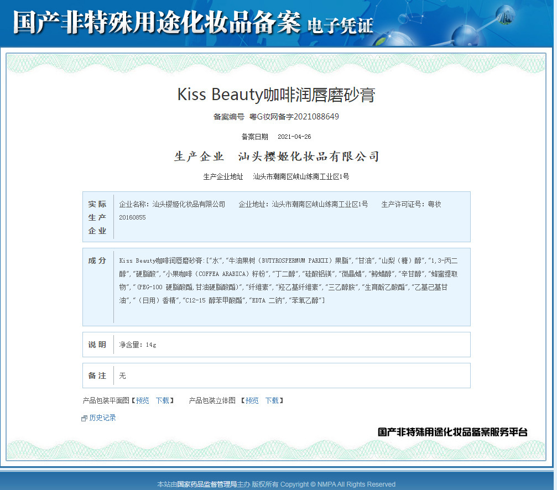Click the 国产非特殊用途化妆品备案 banner title
Image resolution: width=557 pixels, height=490 pixels.
pos(157,22)
